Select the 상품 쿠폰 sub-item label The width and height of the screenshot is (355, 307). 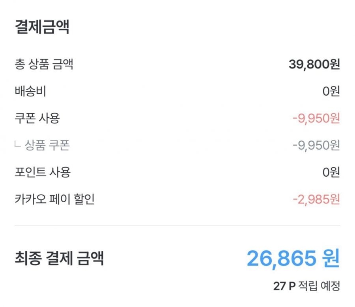[x=47, y=146]
